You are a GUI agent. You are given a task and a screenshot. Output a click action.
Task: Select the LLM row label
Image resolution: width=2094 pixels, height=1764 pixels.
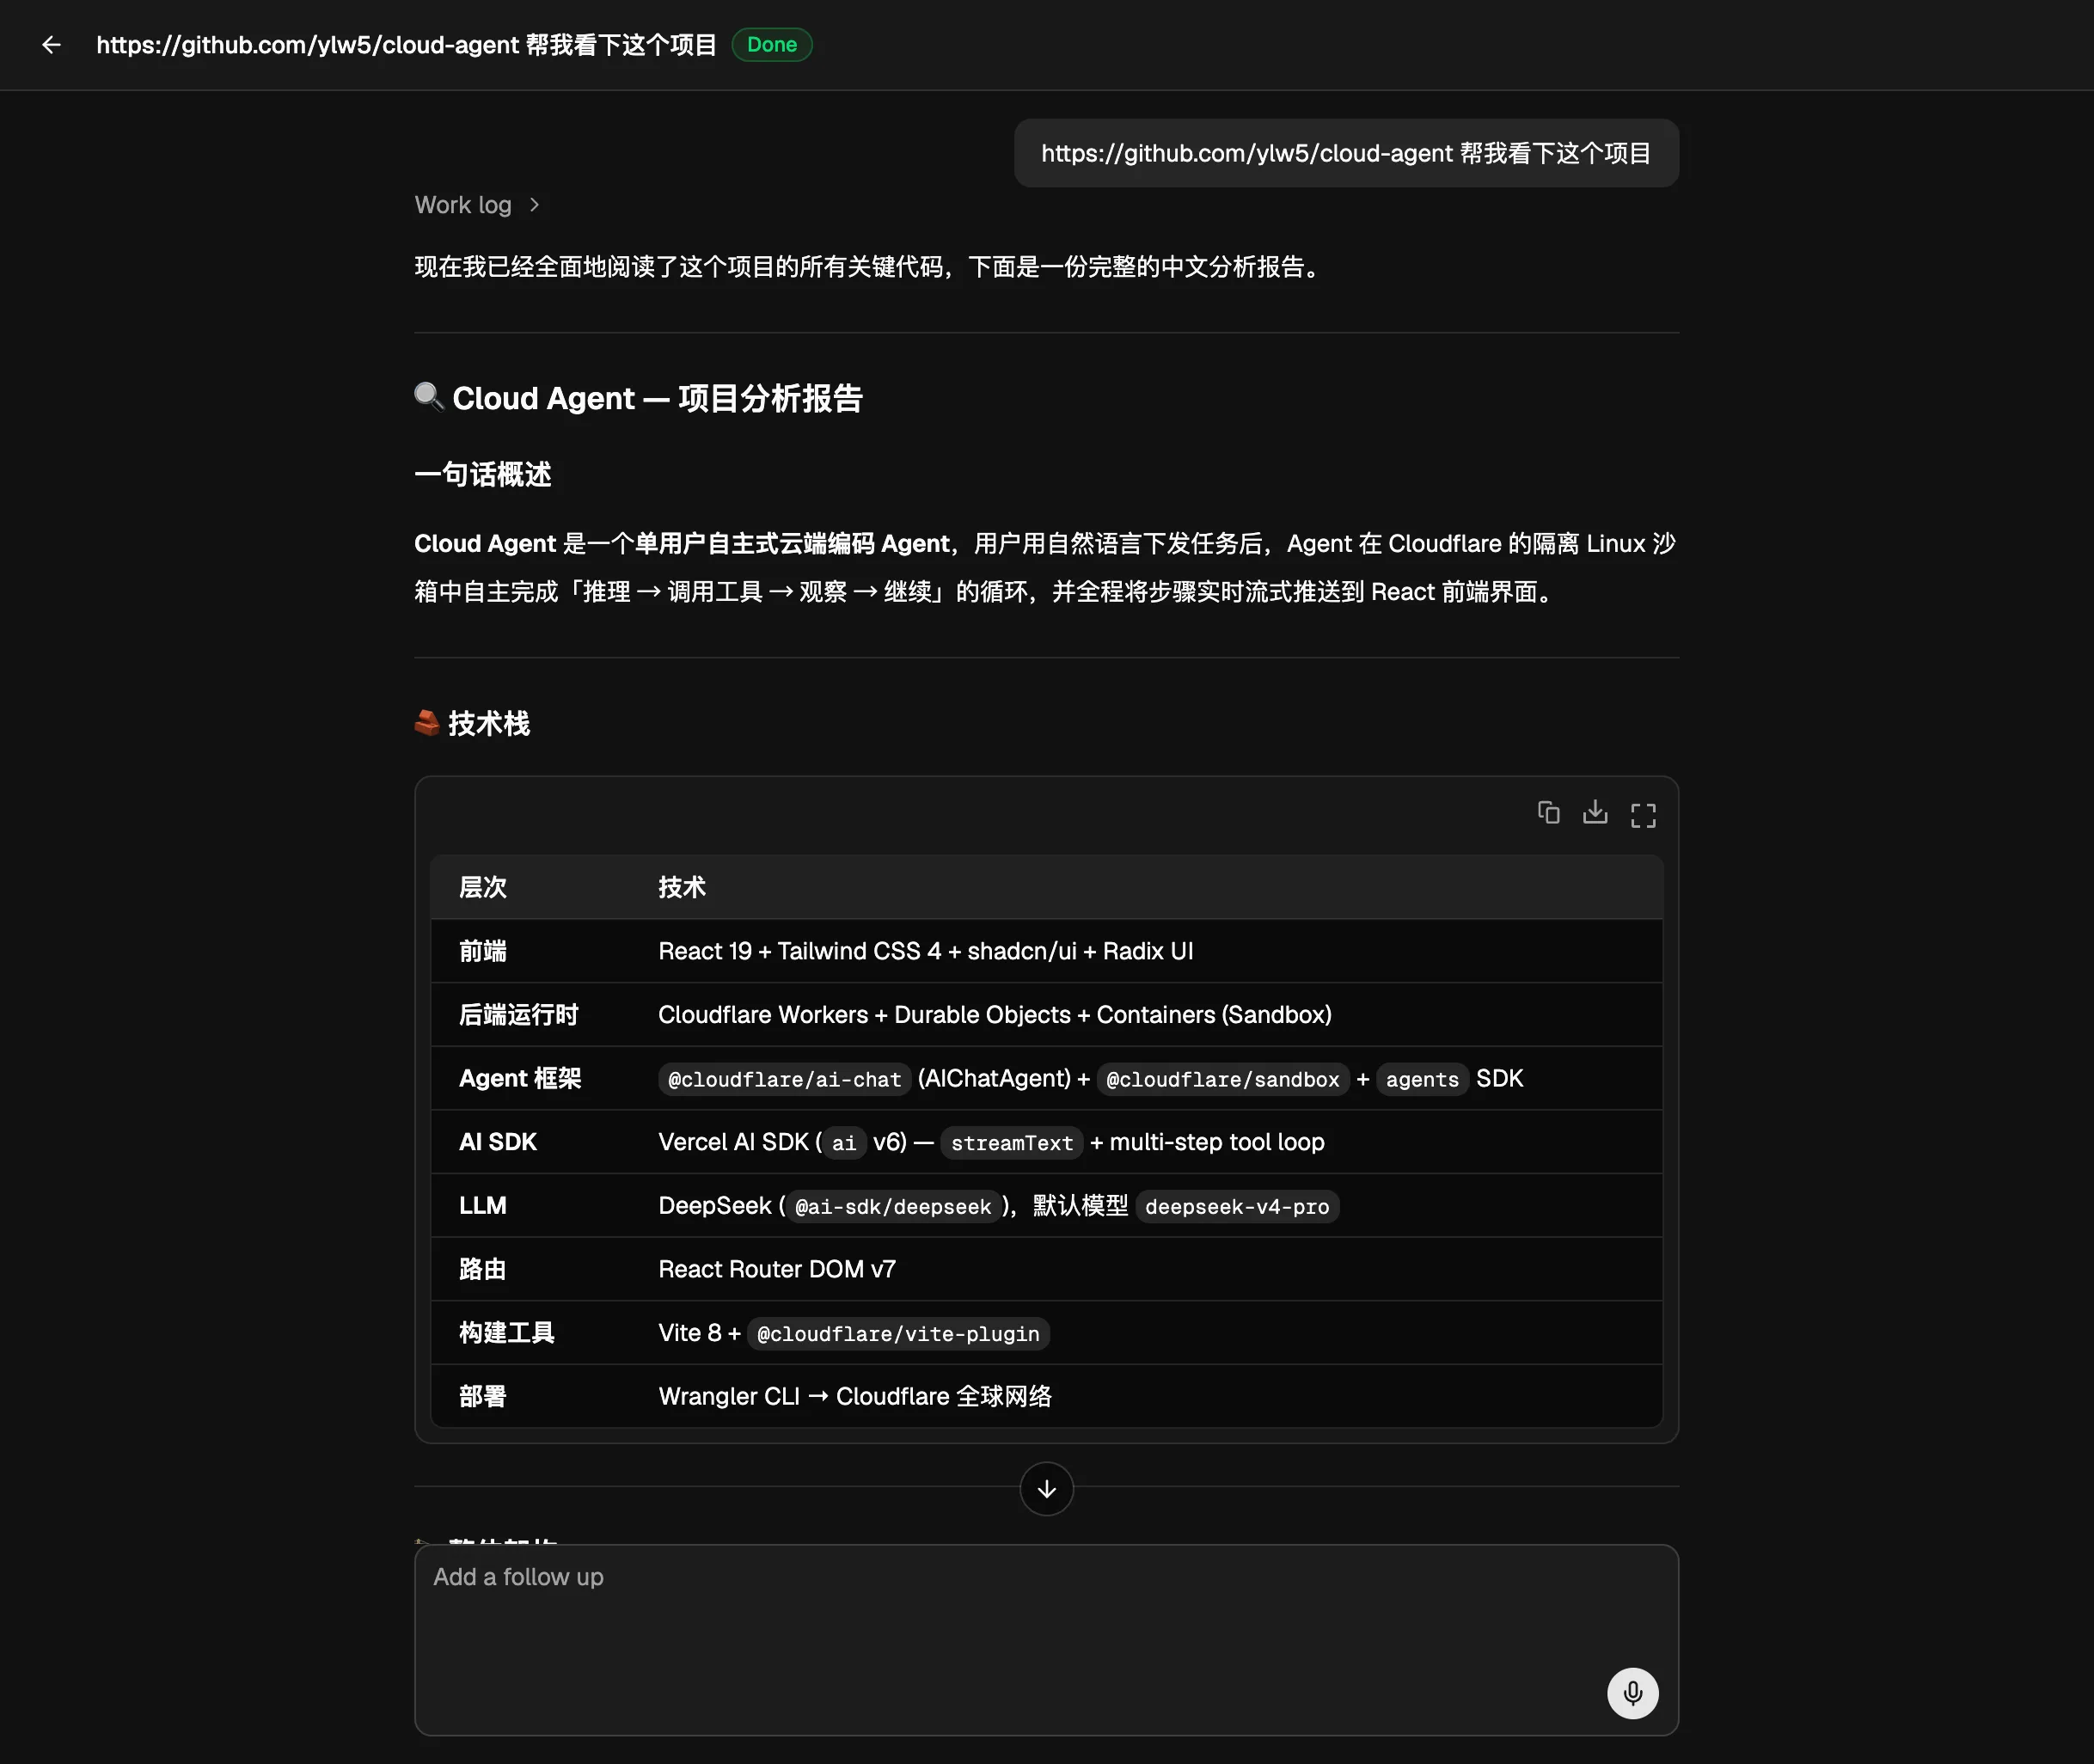[483, 1206]
